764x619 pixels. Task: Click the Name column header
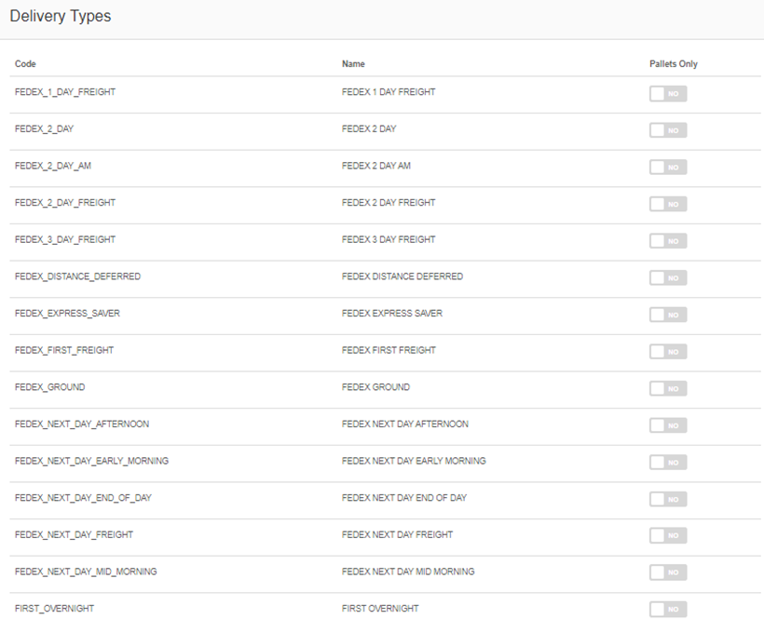click(353, 63)
